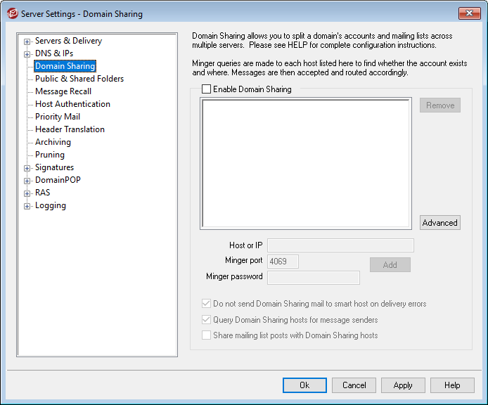Expand the Logging tree node

27,206
